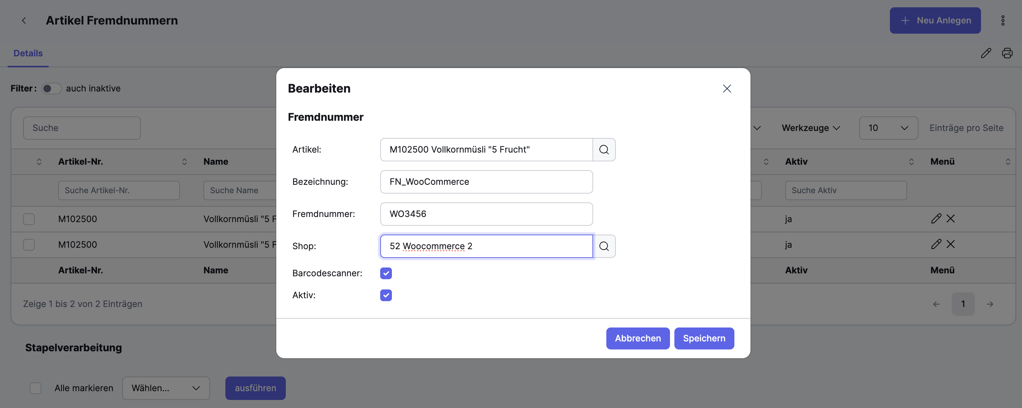This screenshot has width=1022, height=408.
Task: Uncheck the Barcodescanner checkbox
Action: pyautogui.click(x=386, y=273)
